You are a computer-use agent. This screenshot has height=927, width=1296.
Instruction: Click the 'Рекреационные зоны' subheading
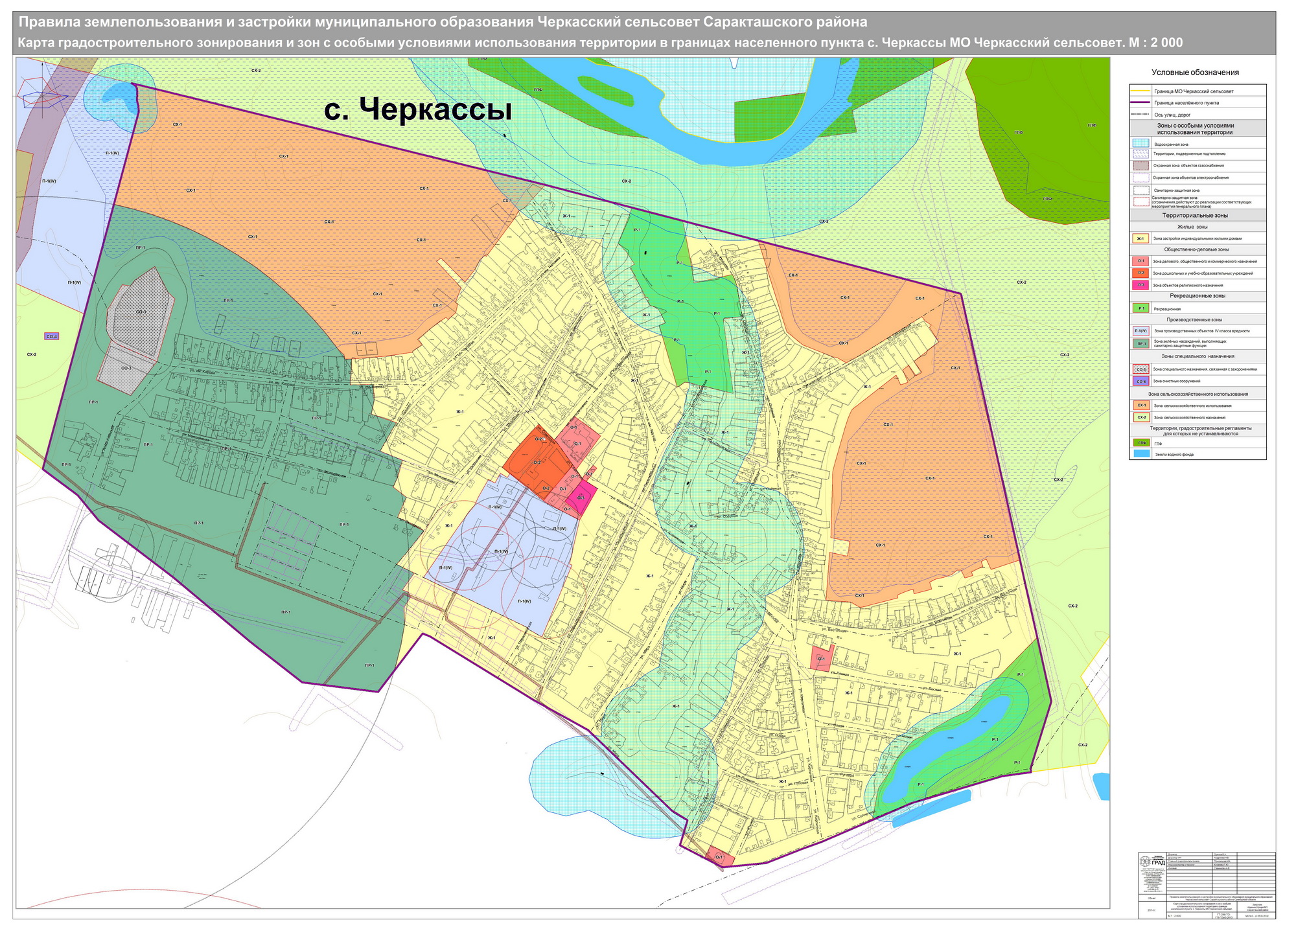coord(1198,296)
